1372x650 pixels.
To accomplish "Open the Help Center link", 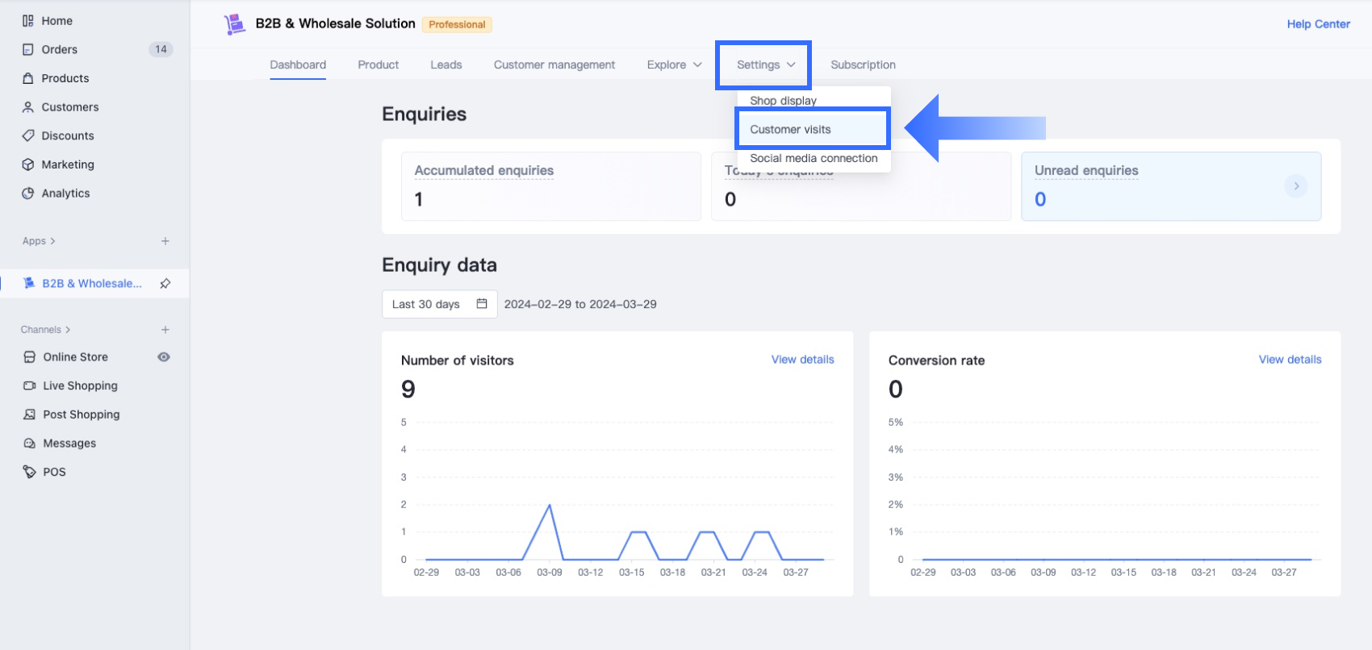I will click(1318, 24).
